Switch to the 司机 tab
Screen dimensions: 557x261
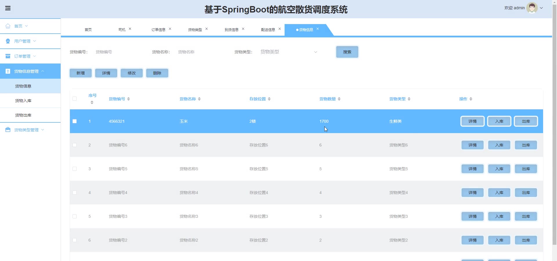pyautogui.click(x=122, y=30)
